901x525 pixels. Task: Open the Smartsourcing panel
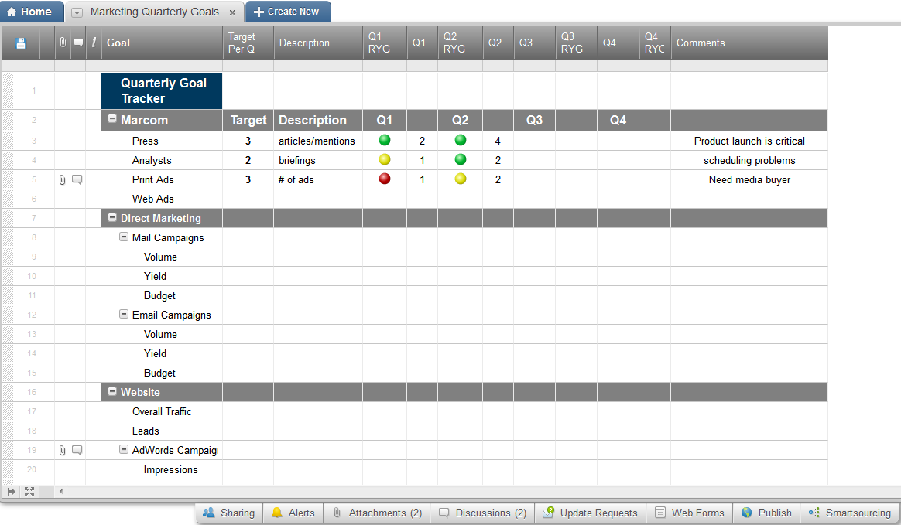point(850,513)
